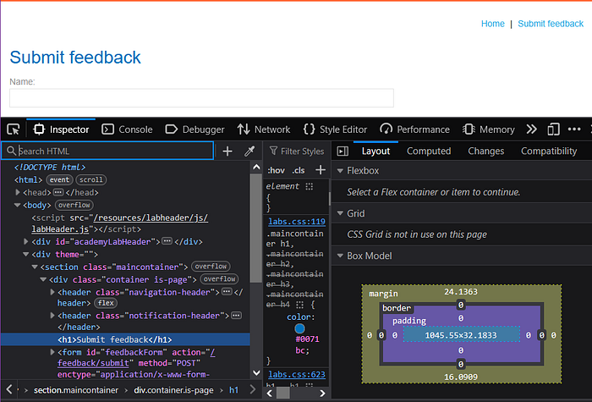Image resolution: width=592 pixels, height=402 pixels.
Task: Click breadcrumb section.maincontainer
Action: (76, 390)
